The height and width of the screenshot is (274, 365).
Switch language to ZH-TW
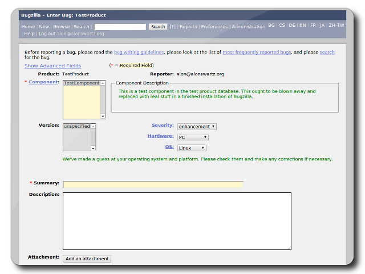[x=336, y=26]
